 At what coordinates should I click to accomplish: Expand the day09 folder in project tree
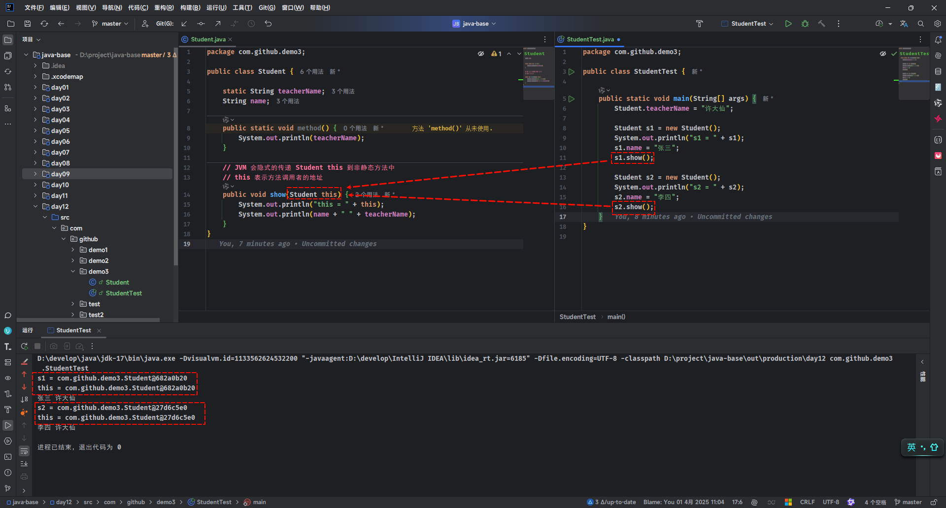click(35, 174)
